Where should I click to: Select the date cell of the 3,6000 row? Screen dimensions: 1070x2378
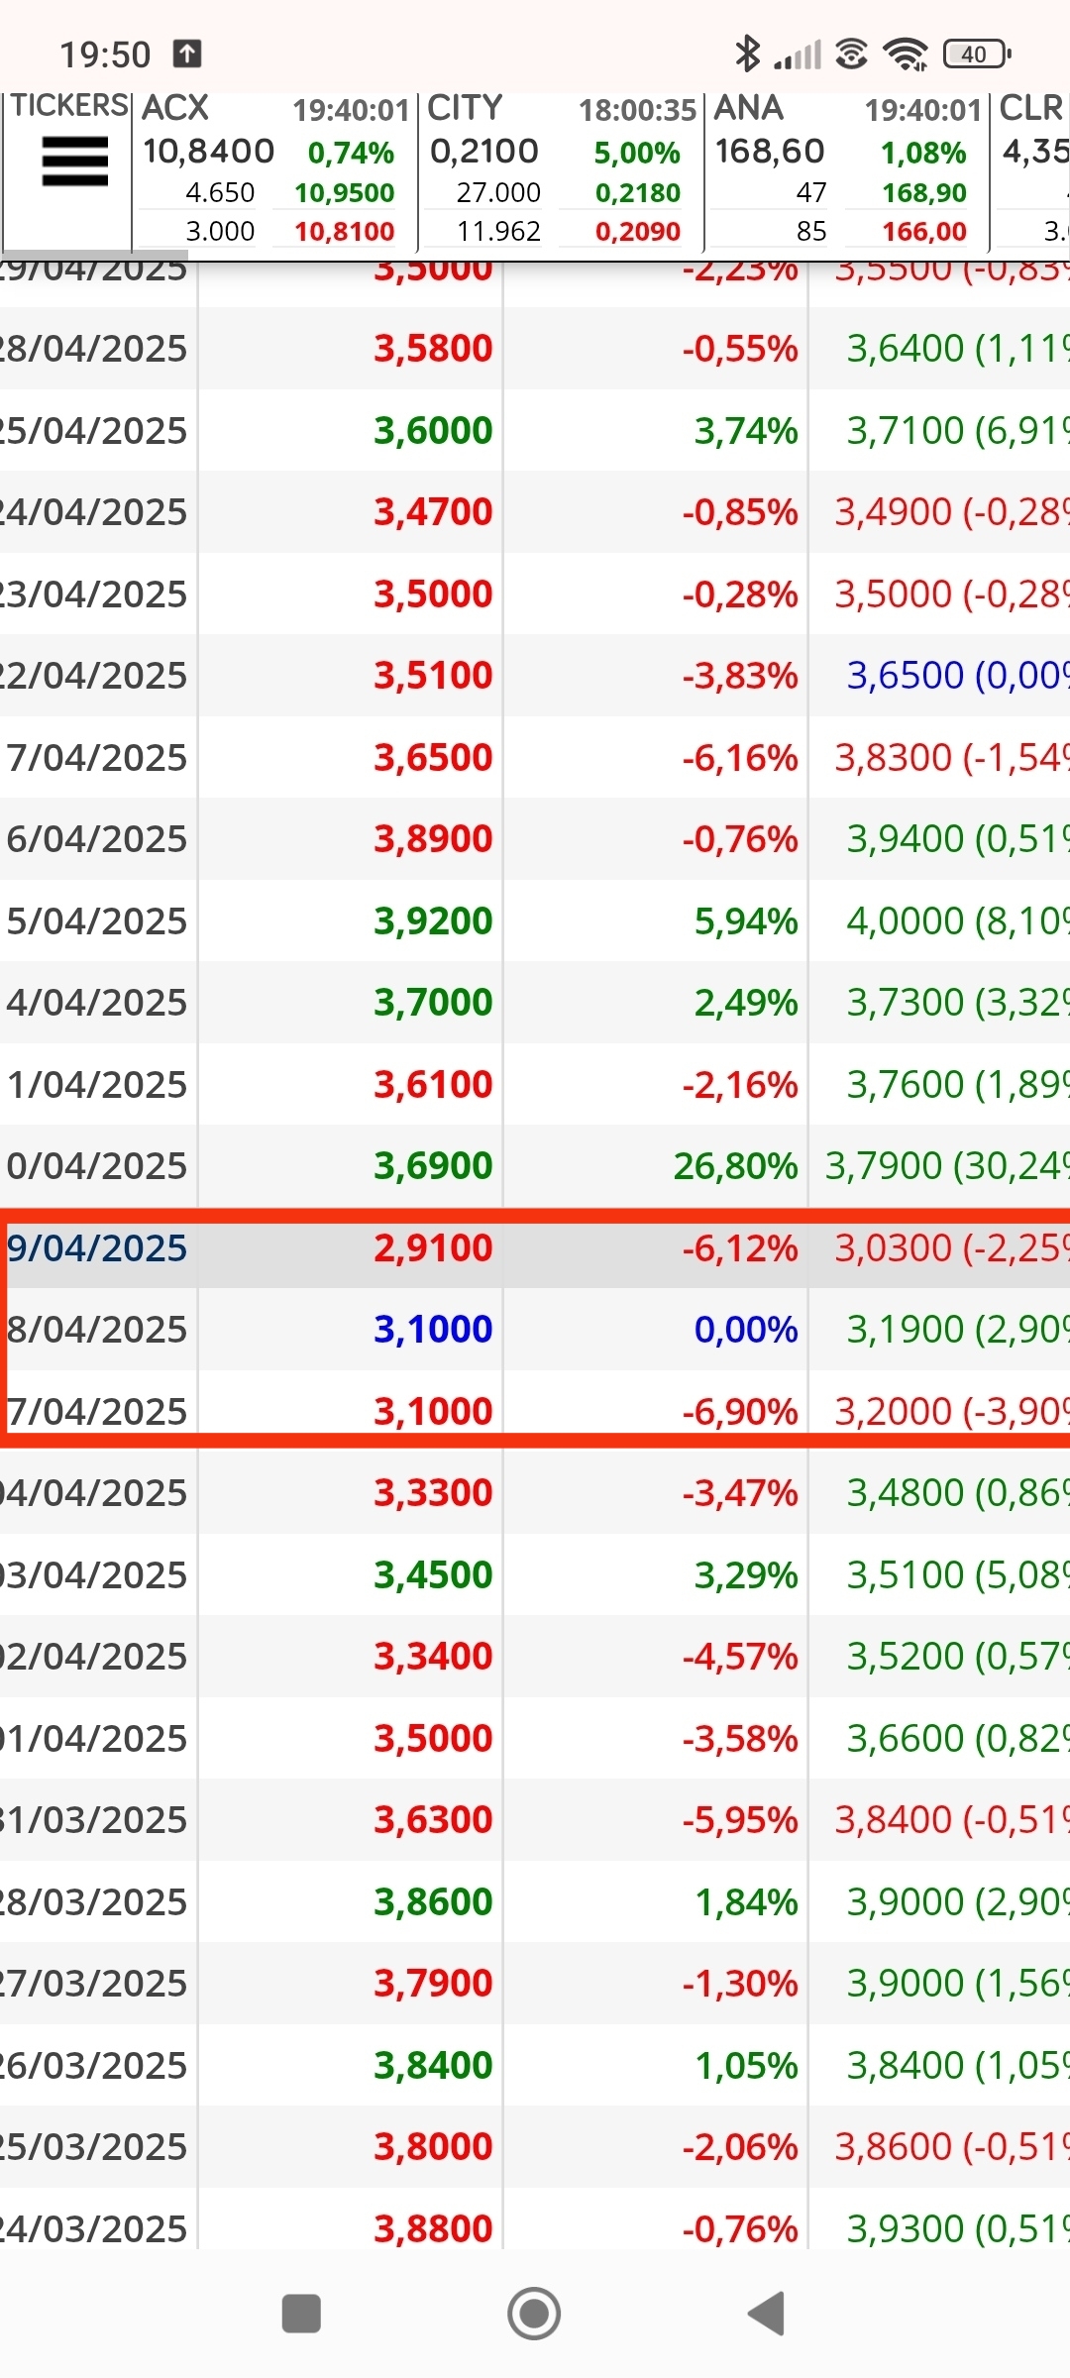point(98,430)
